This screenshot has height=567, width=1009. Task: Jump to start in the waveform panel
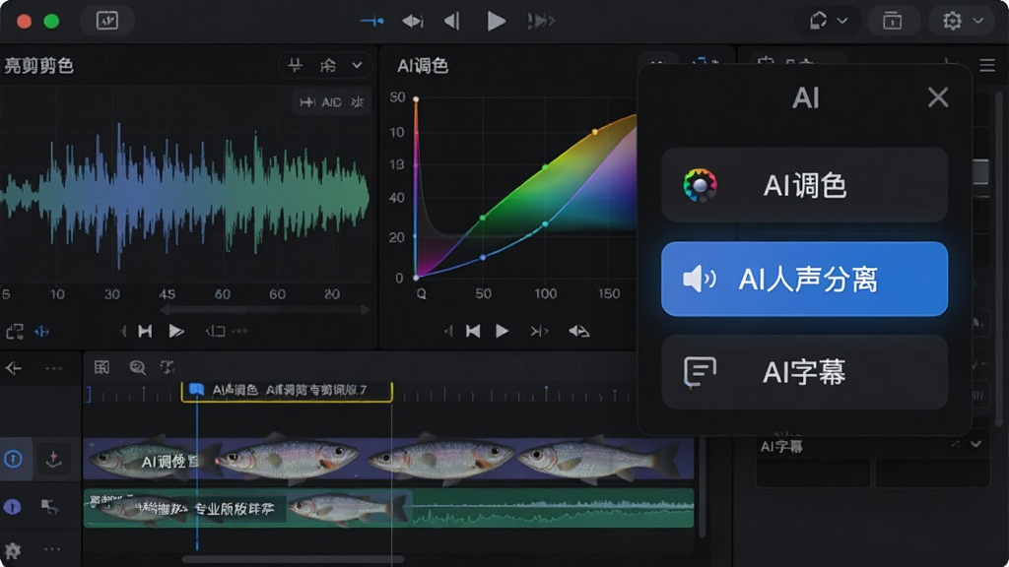(146, 331)
